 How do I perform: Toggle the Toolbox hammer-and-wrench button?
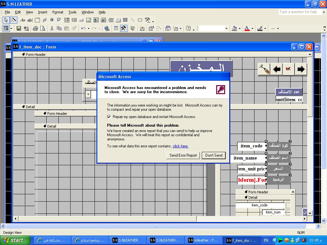coord(124,28)
